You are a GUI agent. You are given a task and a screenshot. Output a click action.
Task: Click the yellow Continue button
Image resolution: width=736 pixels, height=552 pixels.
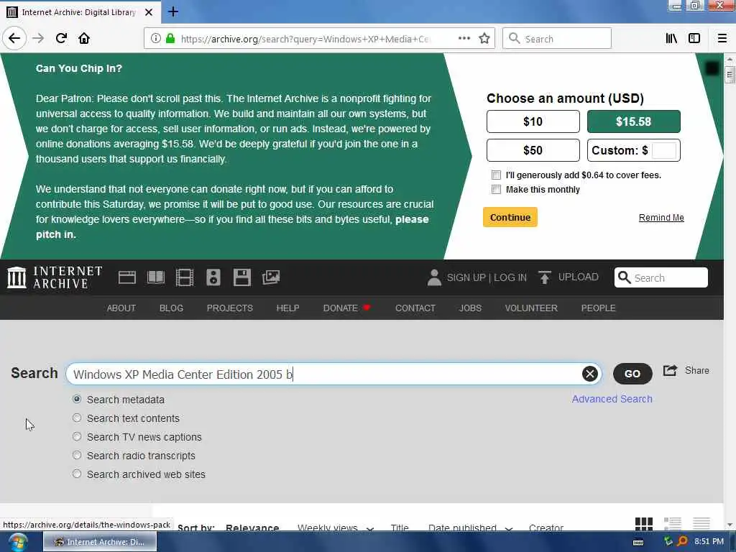510,217
